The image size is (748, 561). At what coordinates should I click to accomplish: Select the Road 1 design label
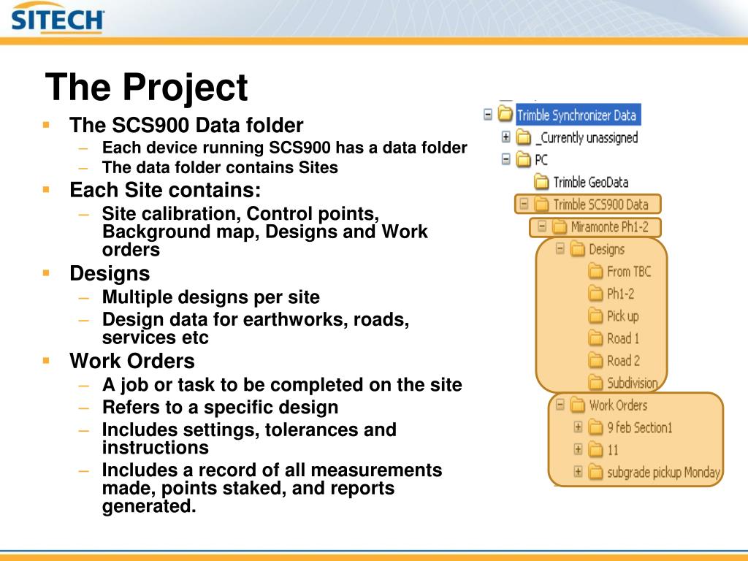[623, 339]
